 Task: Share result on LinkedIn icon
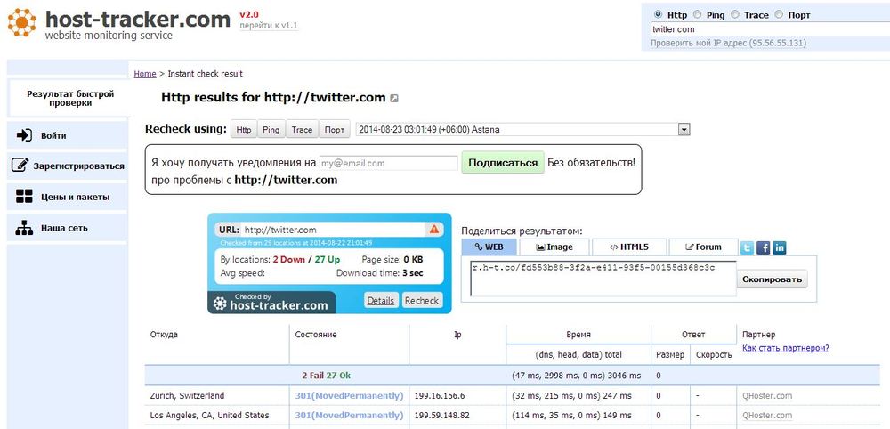[x=780, y=247]
